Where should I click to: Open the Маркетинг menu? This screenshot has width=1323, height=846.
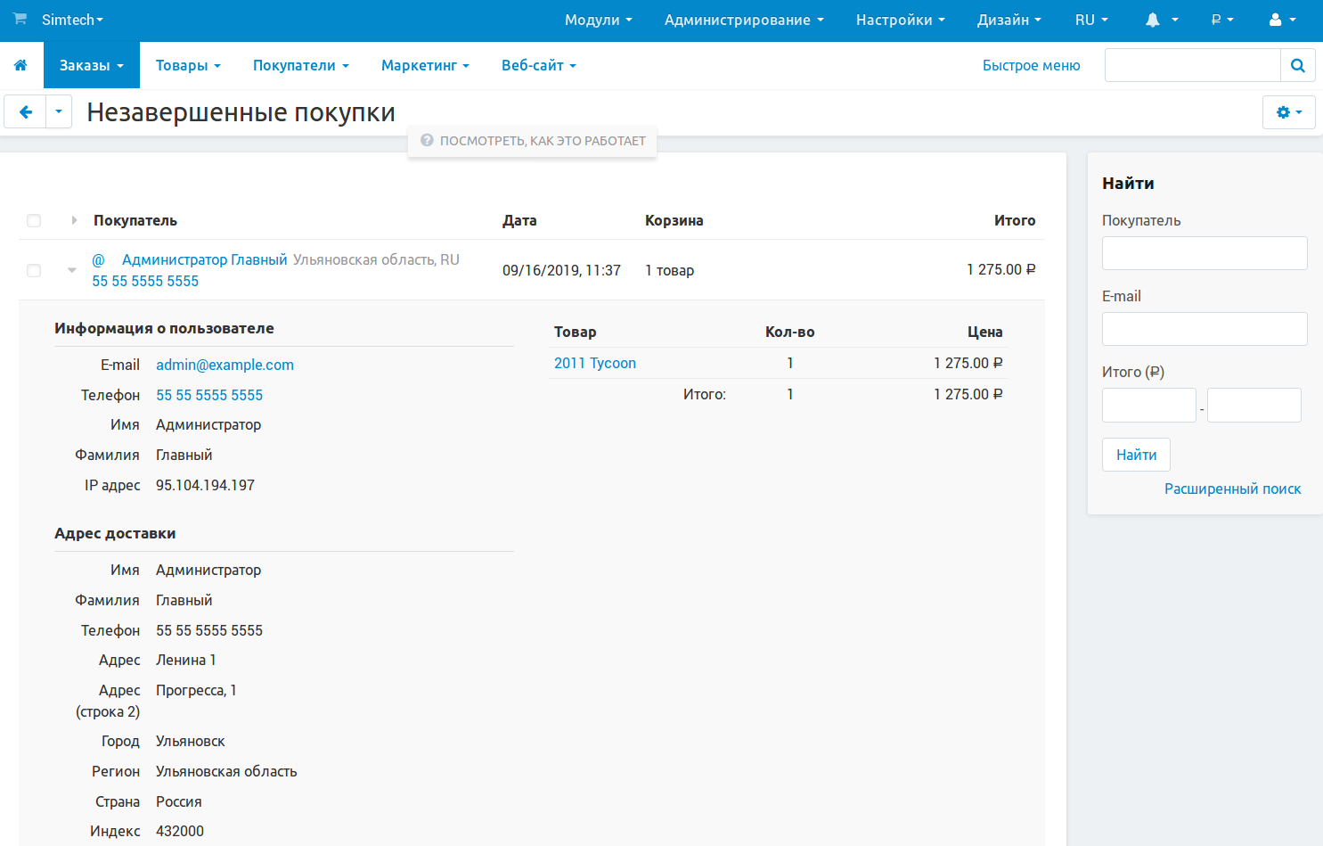point(424,65)
